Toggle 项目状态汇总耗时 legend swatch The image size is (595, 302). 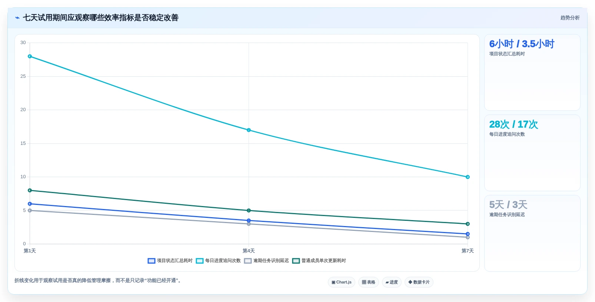[x=151, y=261]
